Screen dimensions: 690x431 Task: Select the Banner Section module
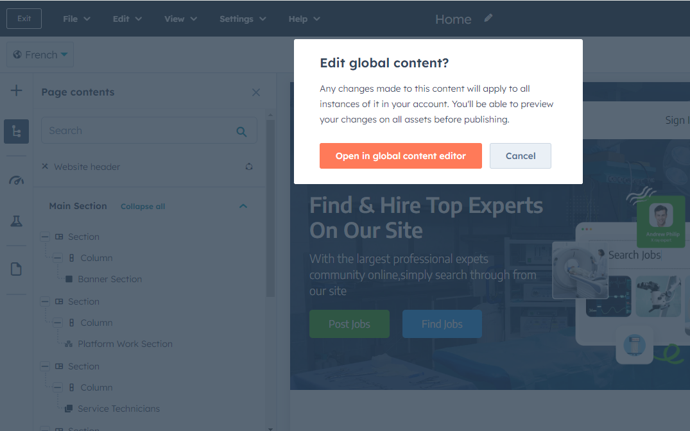[110, 279]
